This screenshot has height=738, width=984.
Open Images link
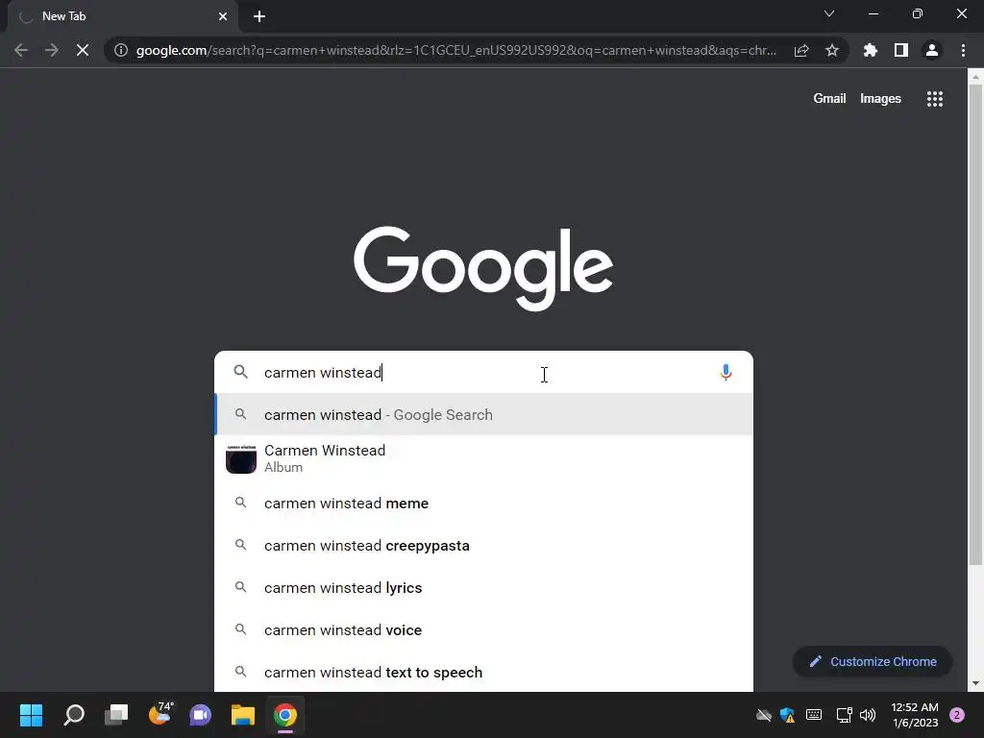880,99
